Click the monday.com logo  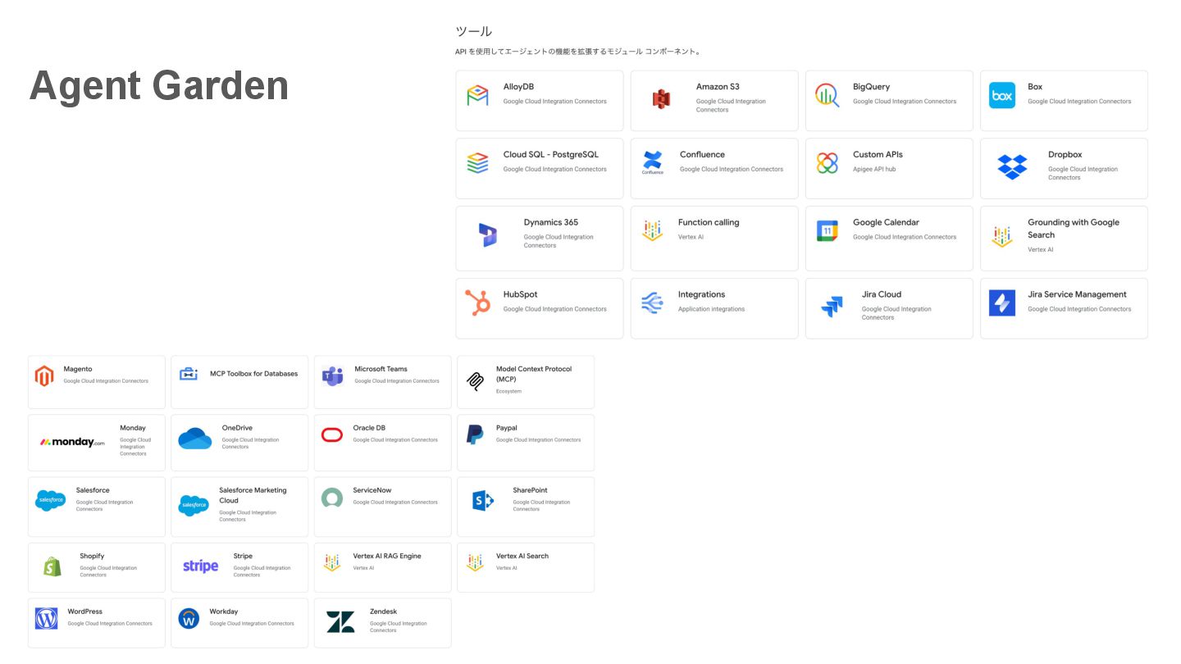[x=72, y=443]
